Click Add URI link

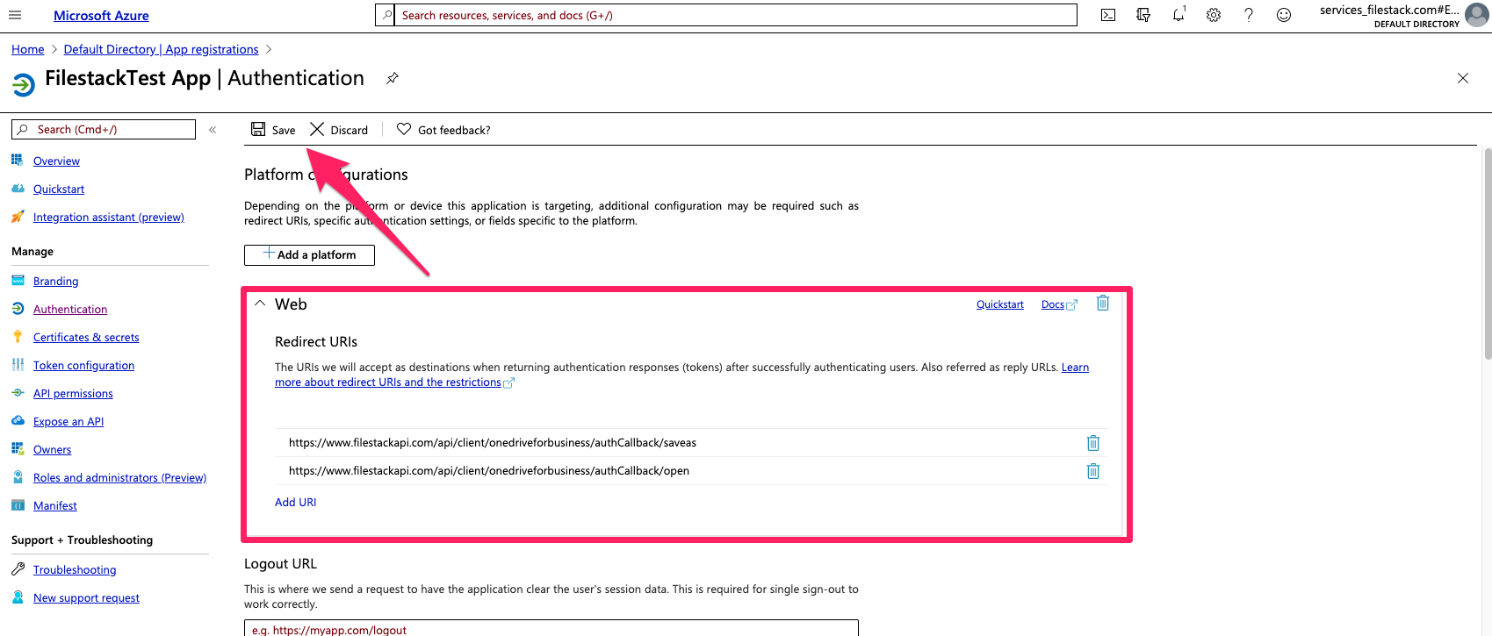pos(296,503)
